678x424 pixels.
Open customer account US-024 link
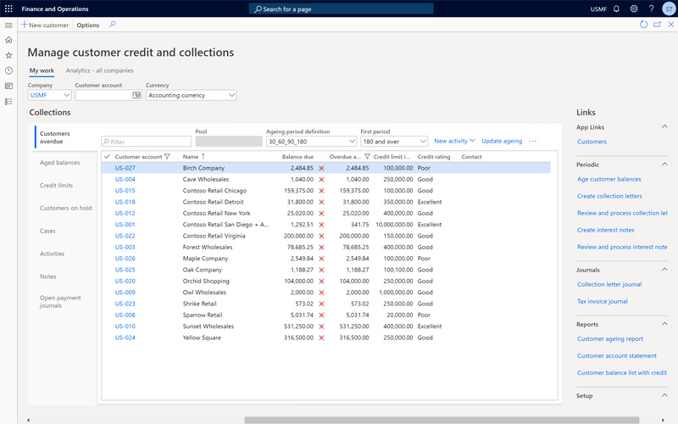coord(125,338)
